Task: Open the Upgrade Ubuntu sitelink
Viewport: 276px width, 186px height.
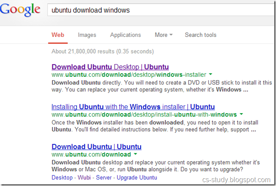Action: click(x=137, y=177)
